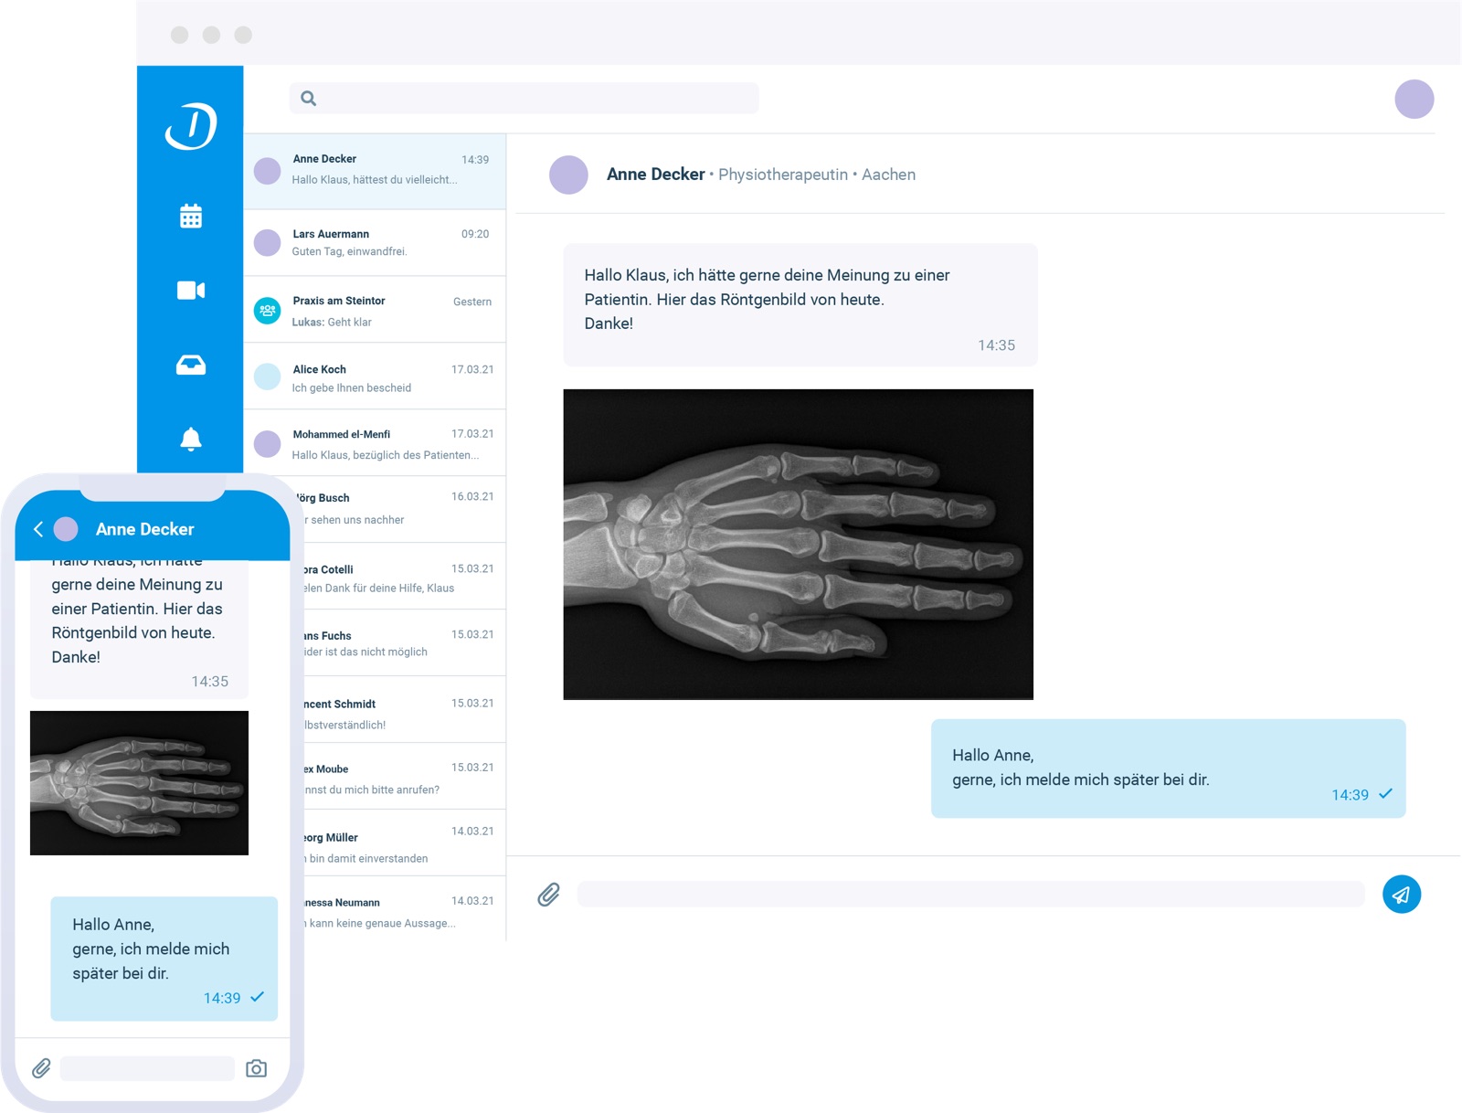Tap the camera icon in the phone chat
Screen dimensions: 1462x1113
256,1068
